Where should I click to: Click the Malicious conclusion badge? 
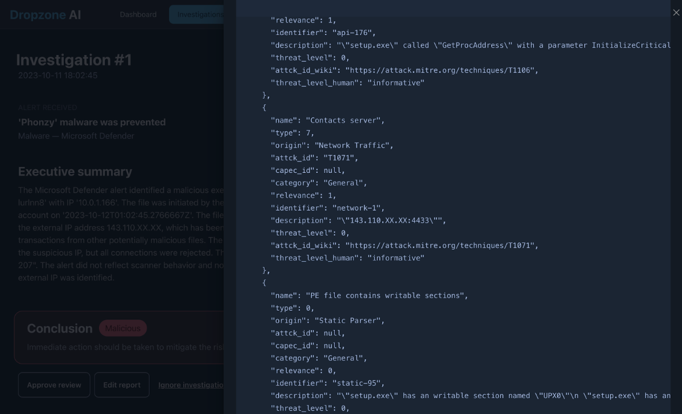pos(123,328)
